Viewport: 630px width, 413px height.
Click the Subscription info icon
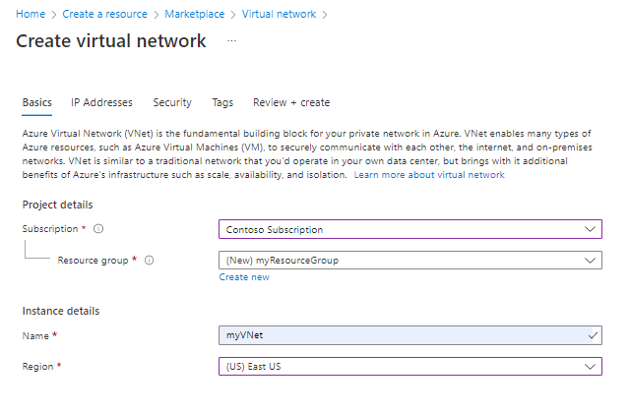(98, 229)
